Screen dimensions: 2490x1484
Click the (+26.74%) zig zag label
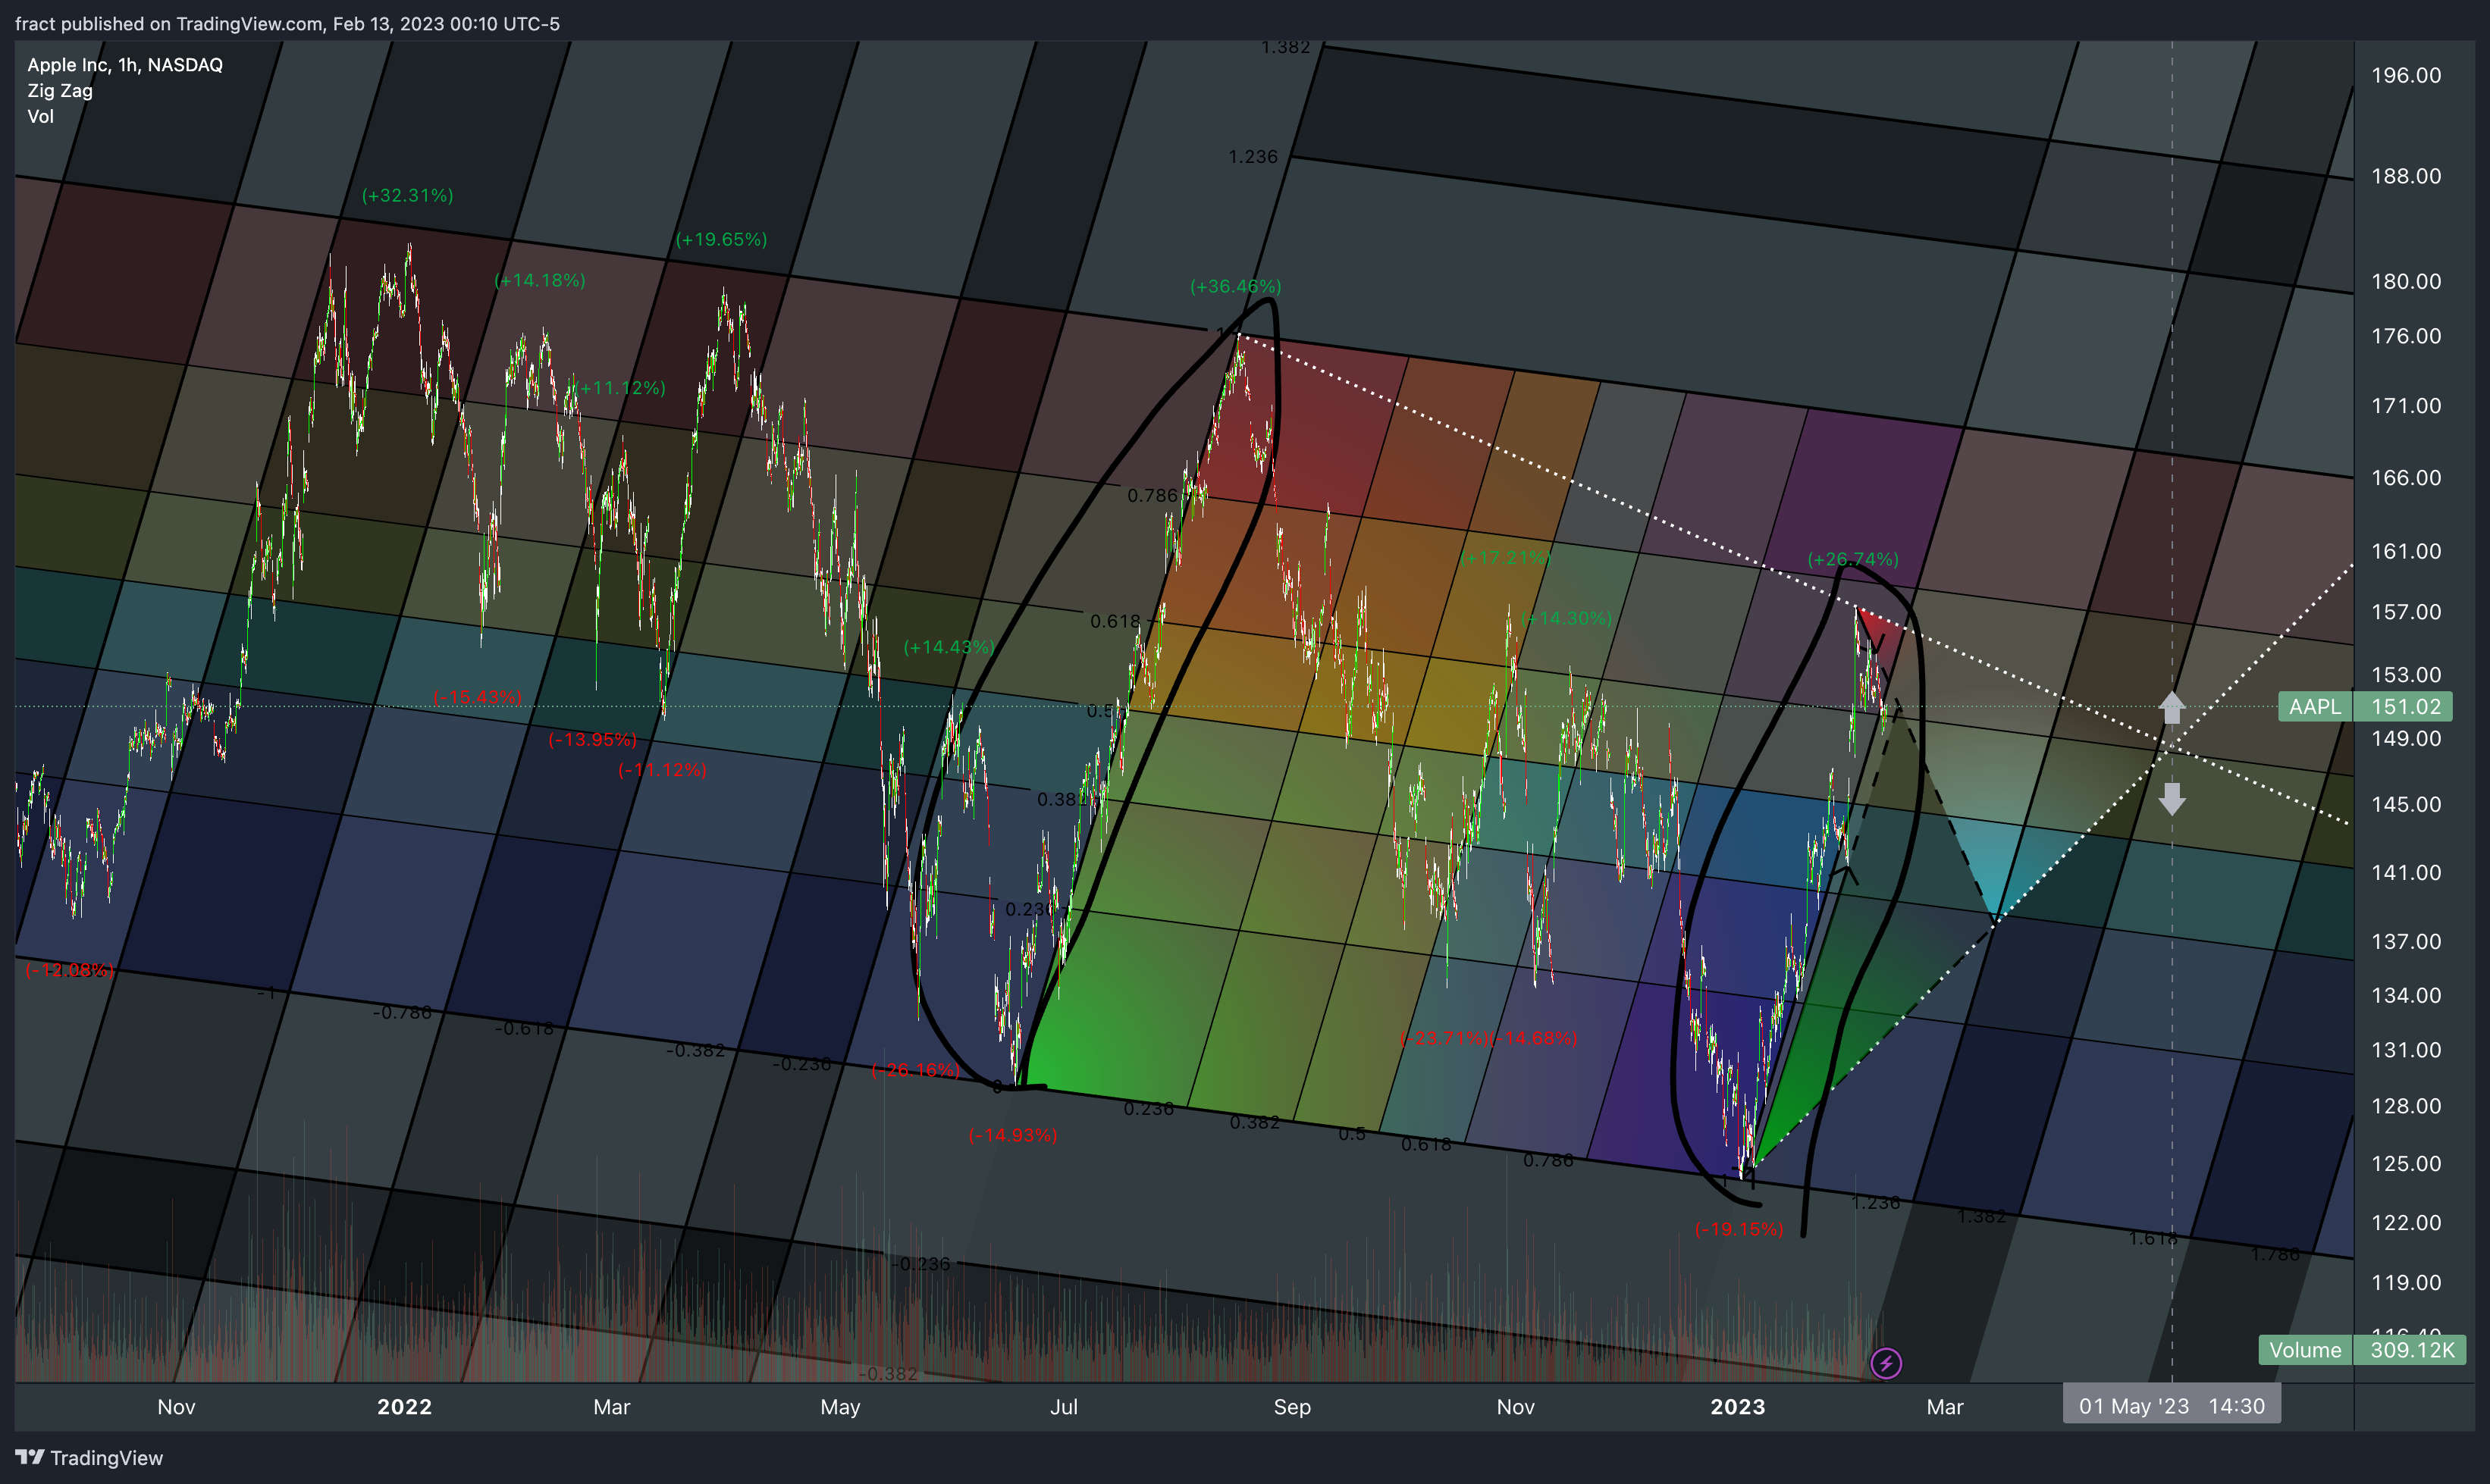(1853, 559)
